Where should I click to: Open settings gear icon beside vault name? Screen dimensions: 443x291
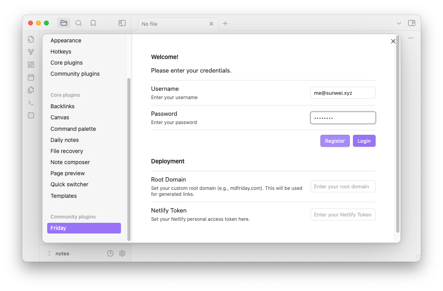coord(122,253)
